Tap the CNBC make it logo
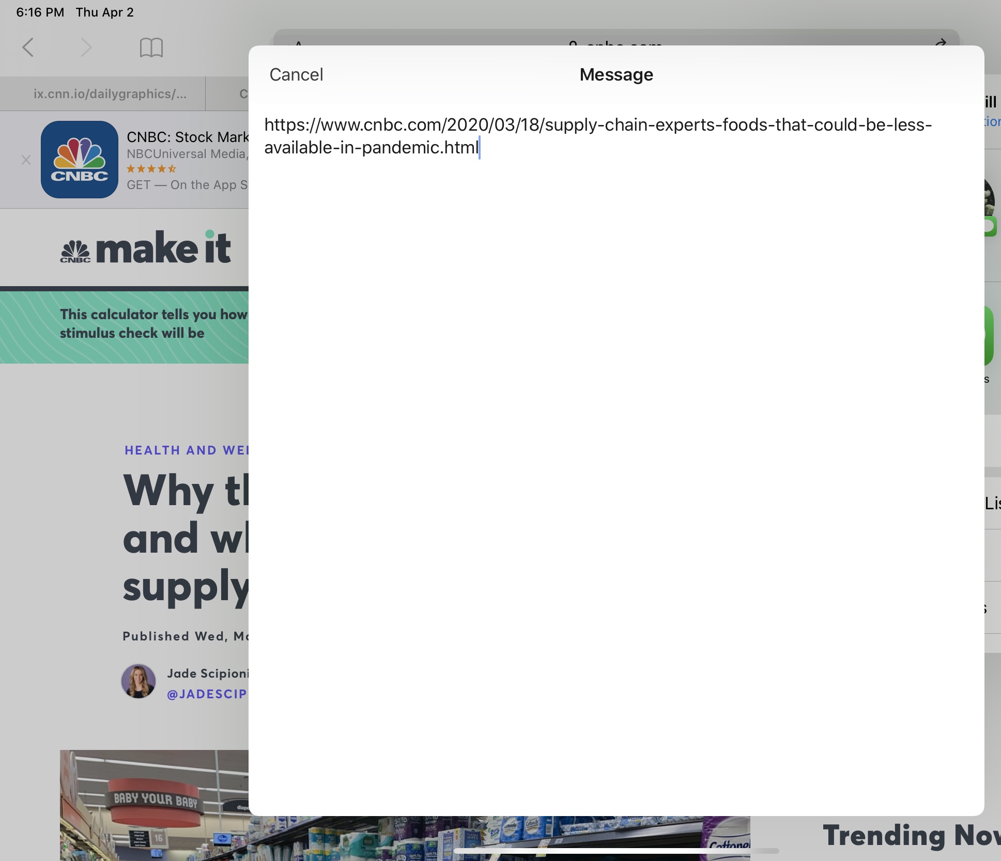The image size is (1001, 861). 145,248
